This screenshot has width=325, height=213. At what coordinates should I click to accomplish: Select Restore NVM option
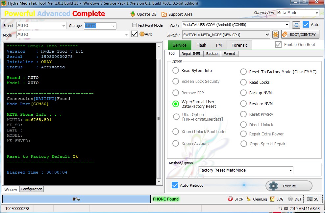click(243, 104)
